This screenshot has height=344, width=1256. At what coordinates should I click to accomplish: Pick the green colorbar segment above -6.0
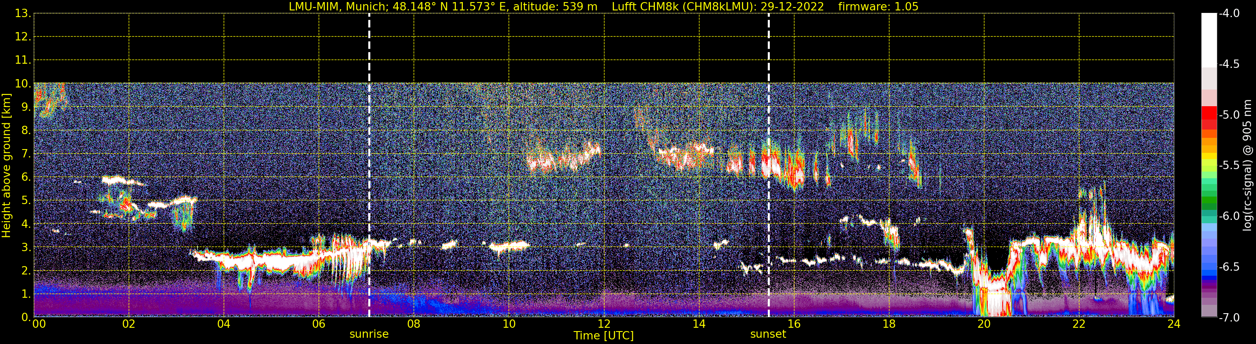[x=1209, y=200]
